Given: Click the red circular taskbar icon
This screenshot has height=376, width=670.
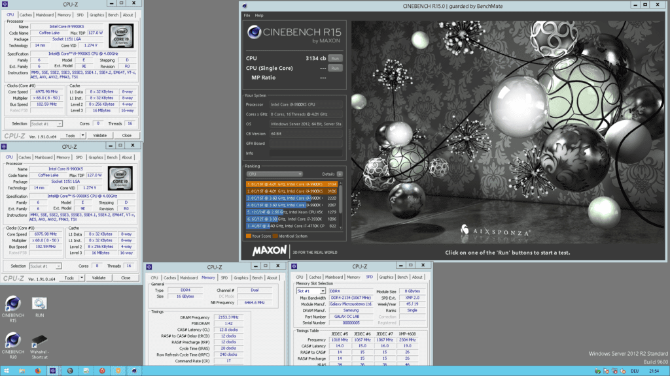Looking at the screenshot, I should click(102, 371).
